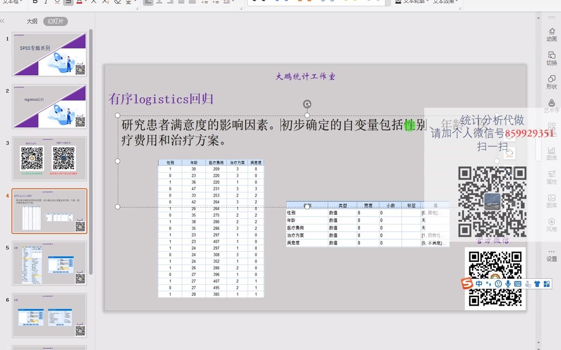Image resolution: width=561 pixels, height=350 pixels.
Task: Select slide 4 thumbnail
Action: (x=49, y=211)
